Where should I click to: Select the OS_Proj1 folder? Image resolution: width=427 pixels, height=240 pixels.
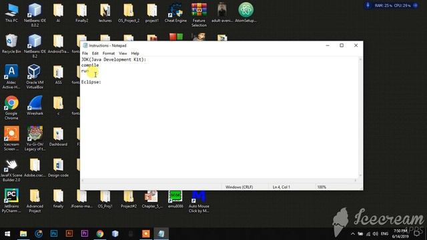105,199
